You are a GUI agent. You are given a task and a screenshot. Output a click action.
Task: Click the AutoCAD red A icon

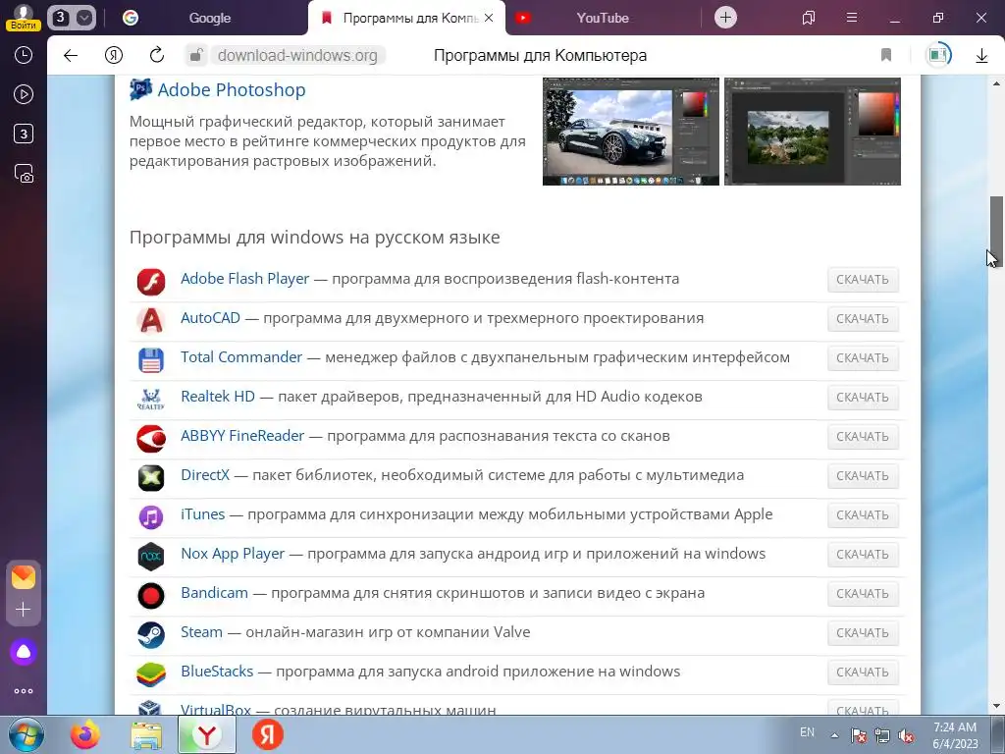[151, 321]
